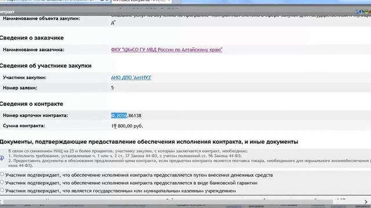Viewport: 371px width, 208px height.
Task: Click heading Документы, подтверждающие предоставление обеспечения
Action: pos(149,142)
